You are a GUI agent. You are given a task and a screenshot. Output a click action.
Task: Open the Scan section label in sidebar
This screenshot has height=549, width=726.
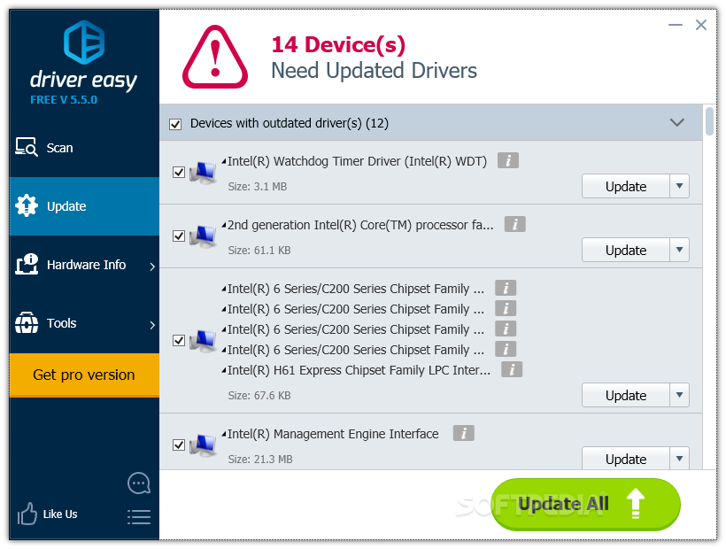[x=59, y=148]
